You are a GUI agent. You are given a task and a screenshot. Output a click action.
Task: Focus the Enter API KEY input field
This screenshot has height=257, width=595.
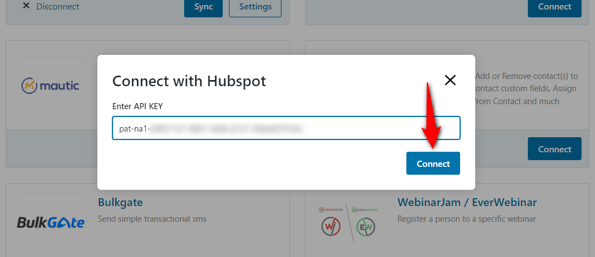(285, 128)
